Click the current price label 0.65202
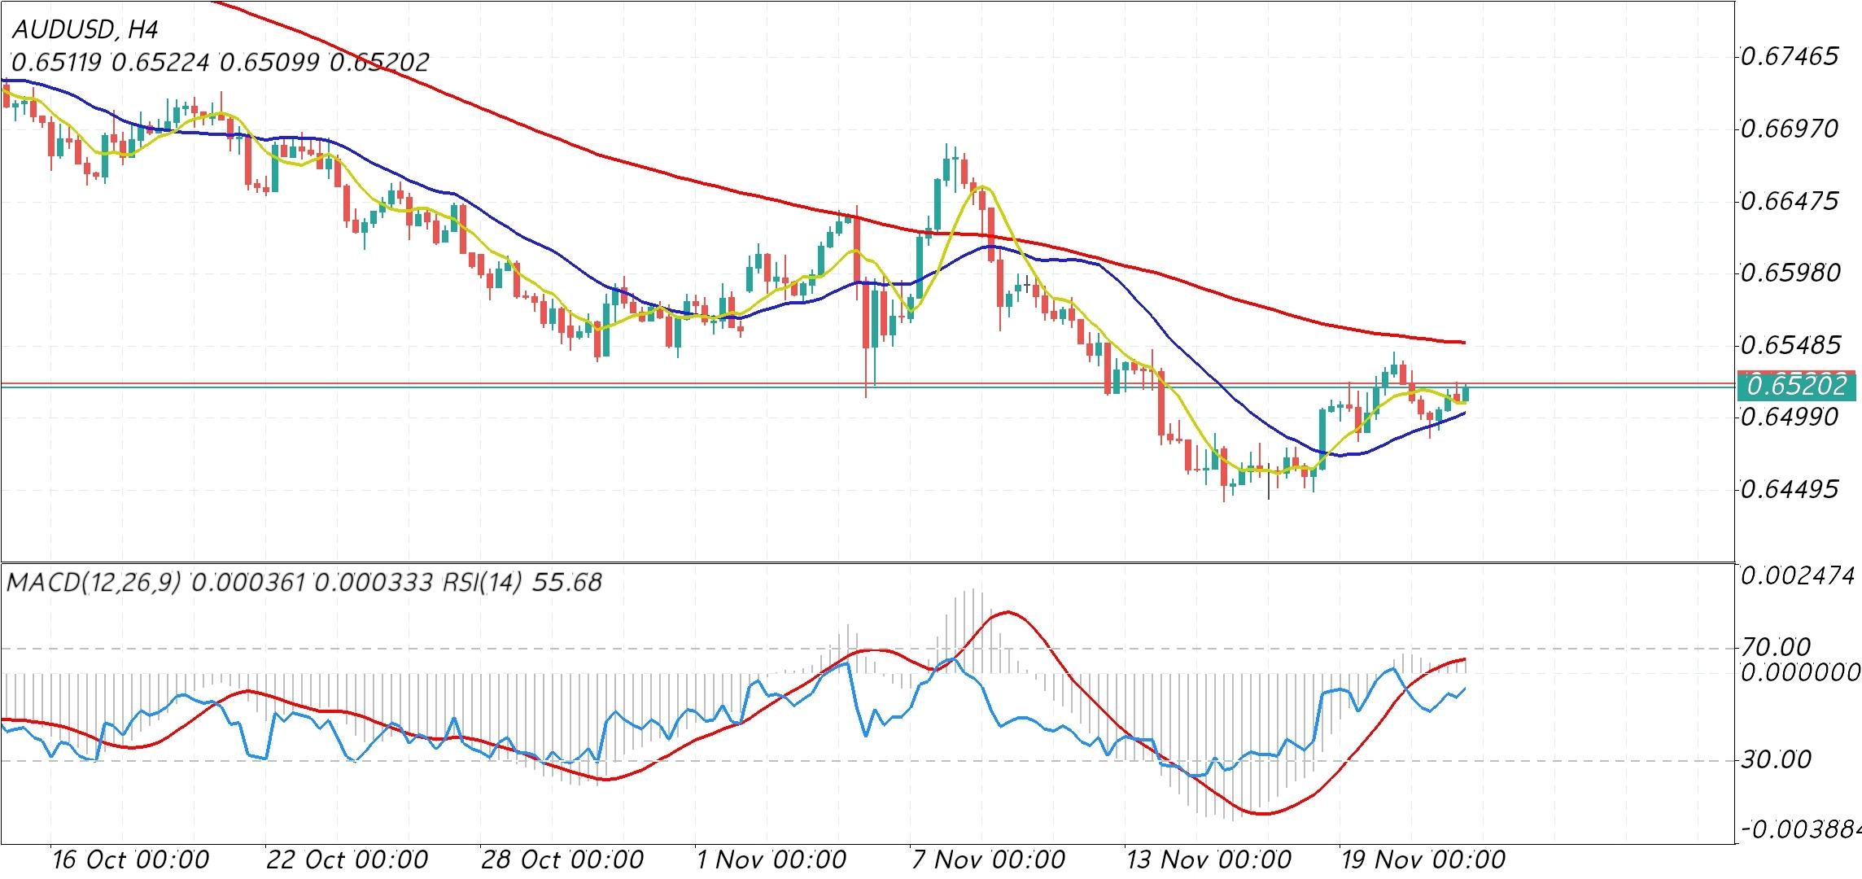The height and width of the screenshot is (879, 1862). 1797,385
